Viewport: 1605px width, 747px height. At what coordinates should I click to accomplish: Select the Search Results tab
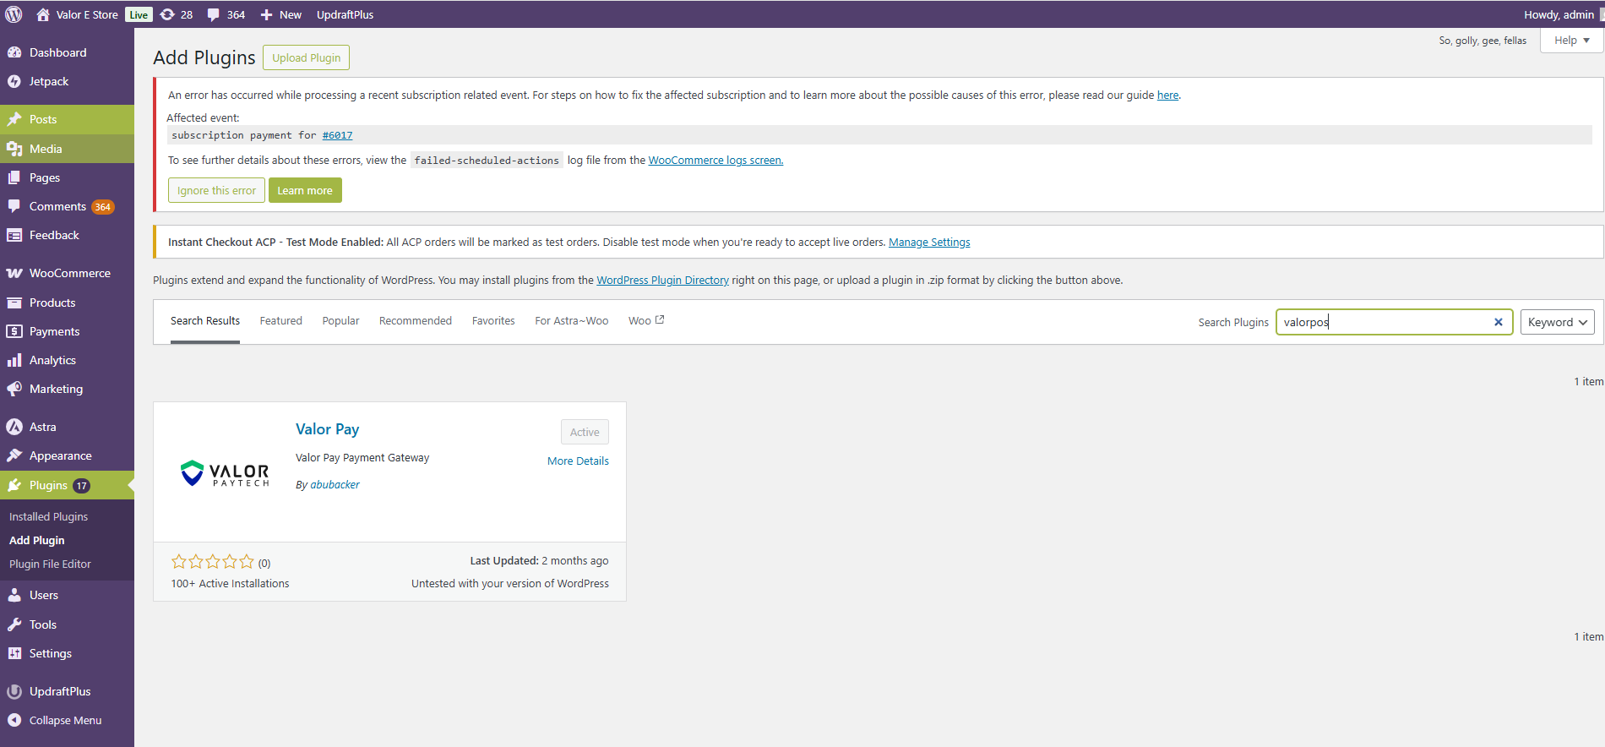tap(205, 321)
